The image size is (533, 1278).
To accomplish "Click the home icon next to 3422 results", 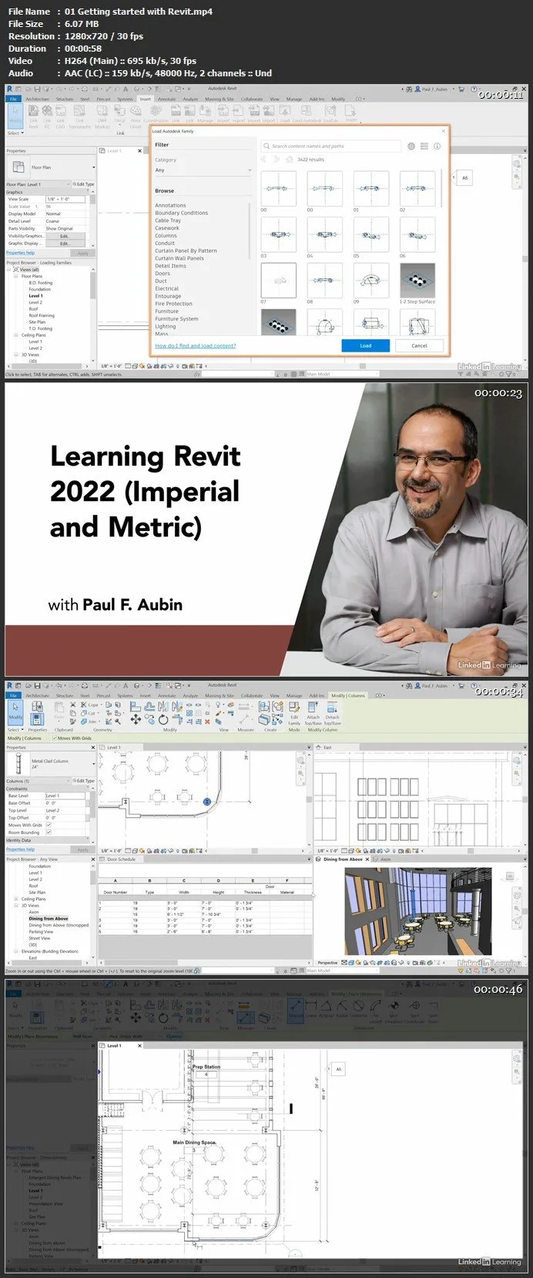I will [x=290, y=160].
